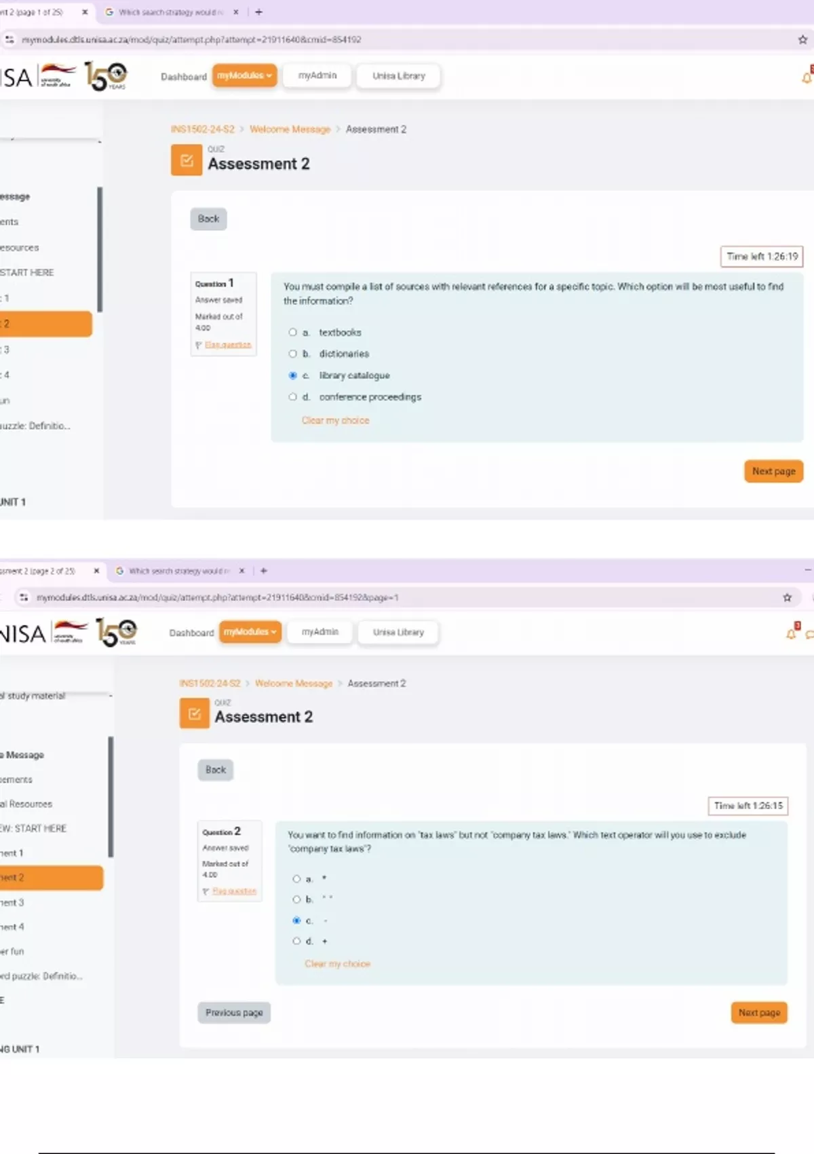Expand the myModules dropdown in top navbar
This screenshot has width=814, height=1154.
[x=244, y=75]
